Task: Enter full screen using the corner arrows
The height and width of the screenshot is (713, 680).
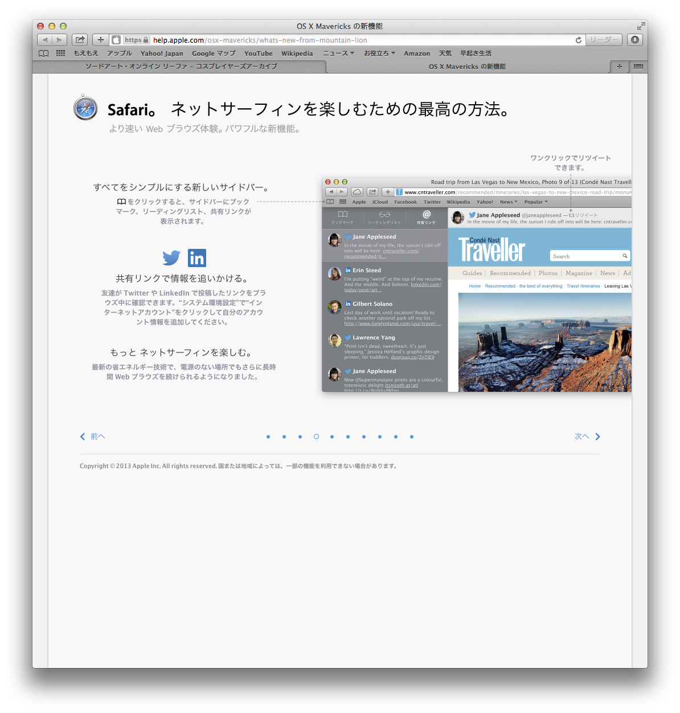Action: pyautogui.click(x=641, y=26)
